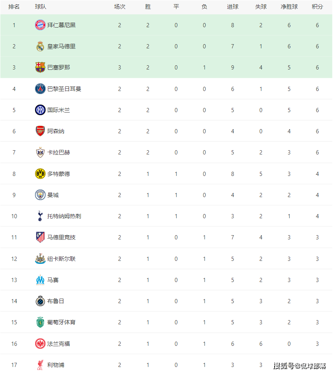Click the Bayern Munich club crest
333x373 pixels.
click(x=40, y=25)
